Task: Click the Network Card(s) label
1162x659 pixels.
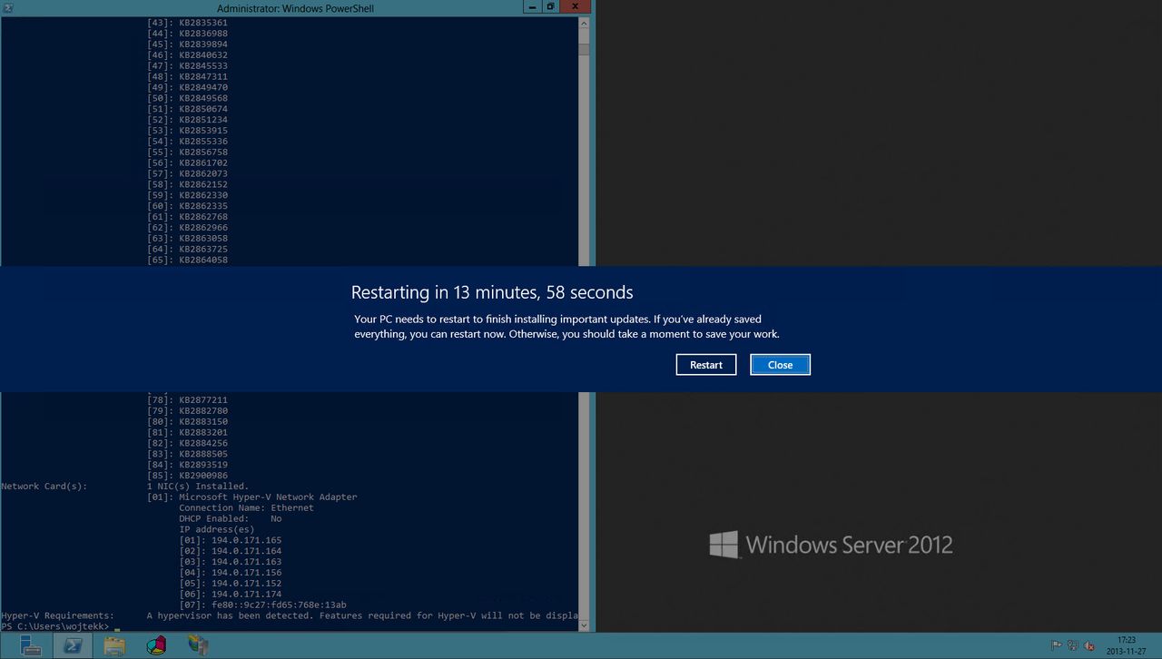Action: (x=44, y=487)
